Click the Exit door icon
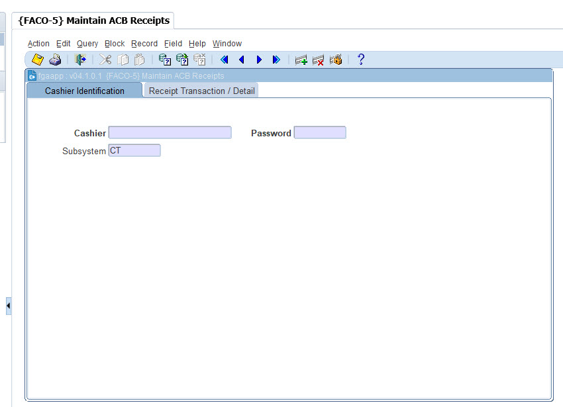 click(x=80, y=60)
